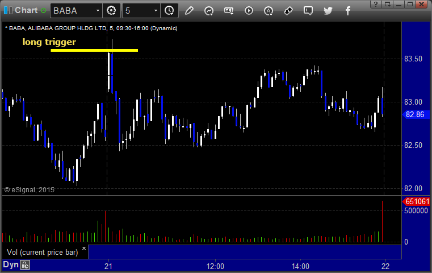Click the 651061 volume value marker
Viewport: 432px width, 273px height.
(x=416, y=201)
